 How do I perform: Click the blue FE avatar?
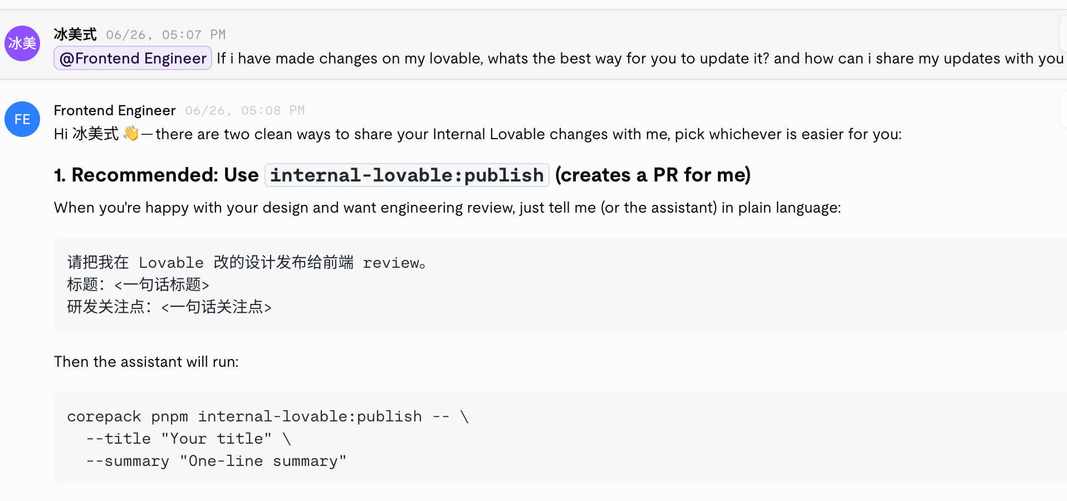[x=22, y=119]
